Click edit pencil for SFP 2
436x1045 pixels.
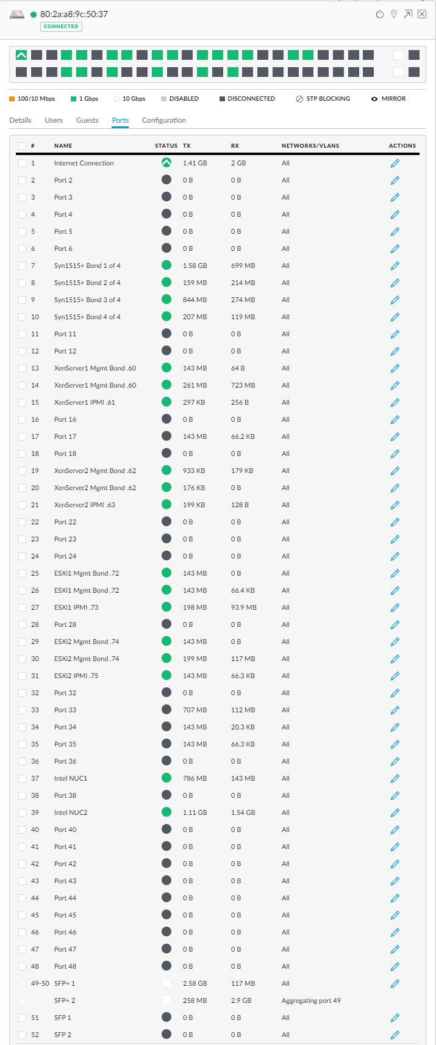(x=395, y=1035)
